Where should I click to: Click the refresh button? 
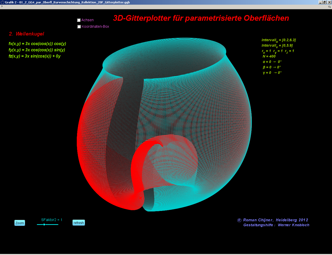pyautogui.click(x=79, y=223)
